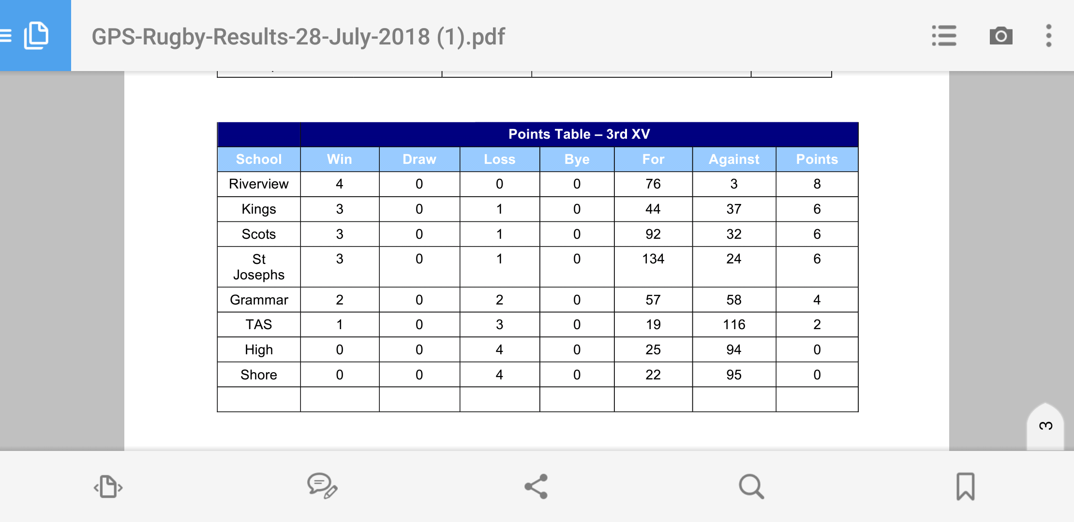Image resolution: width=1074 pixels, height=522 pixels.
Task: Select the Shore school cell
Action: [259, 375]
